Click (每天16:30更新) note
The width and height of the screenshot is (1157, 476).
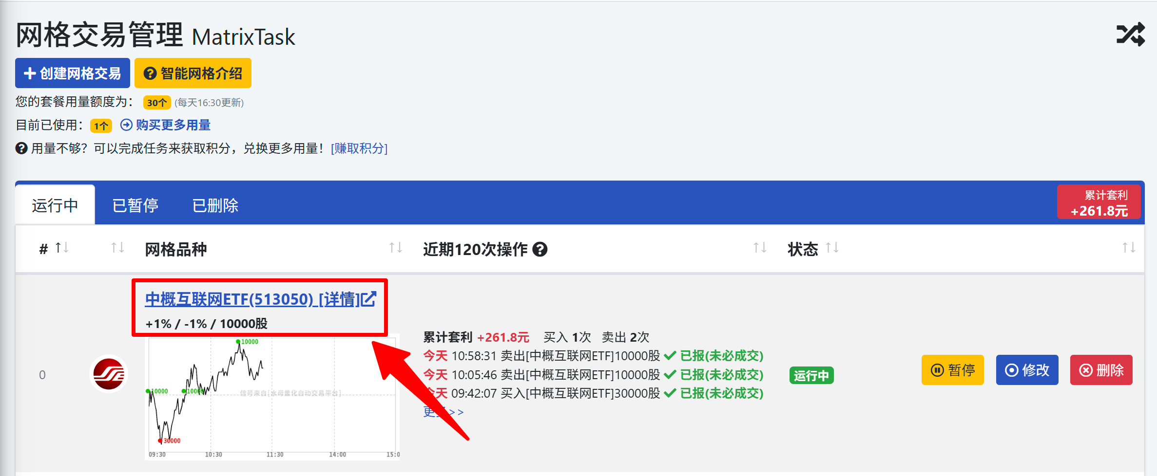(x=209, y=103)
